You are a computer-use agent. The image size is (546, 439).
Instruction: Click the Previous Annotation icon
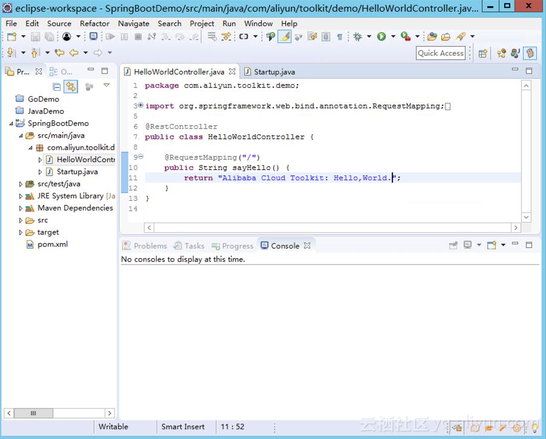pyautogui.click(x=35, y=53)
